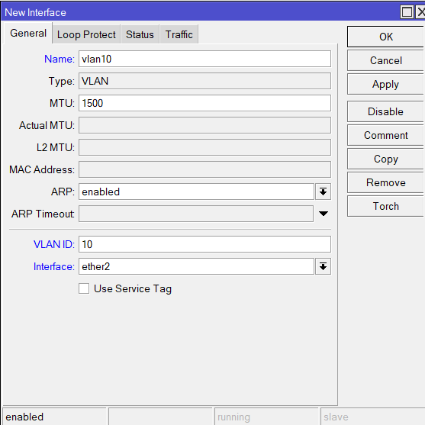425x425 pixels.
Task: Open the Status tab
Action: coord(140,34)
